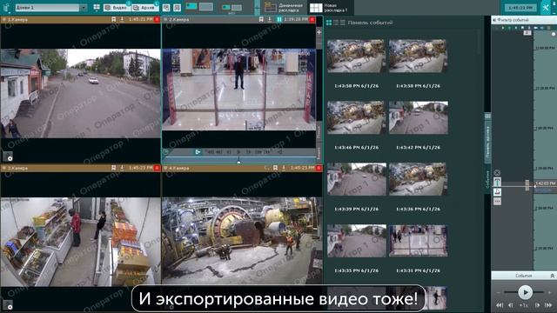The height and width of the screenshot is (313, 557).
Task: Open the Домен 1 dropdown
Action: [51, 8]
